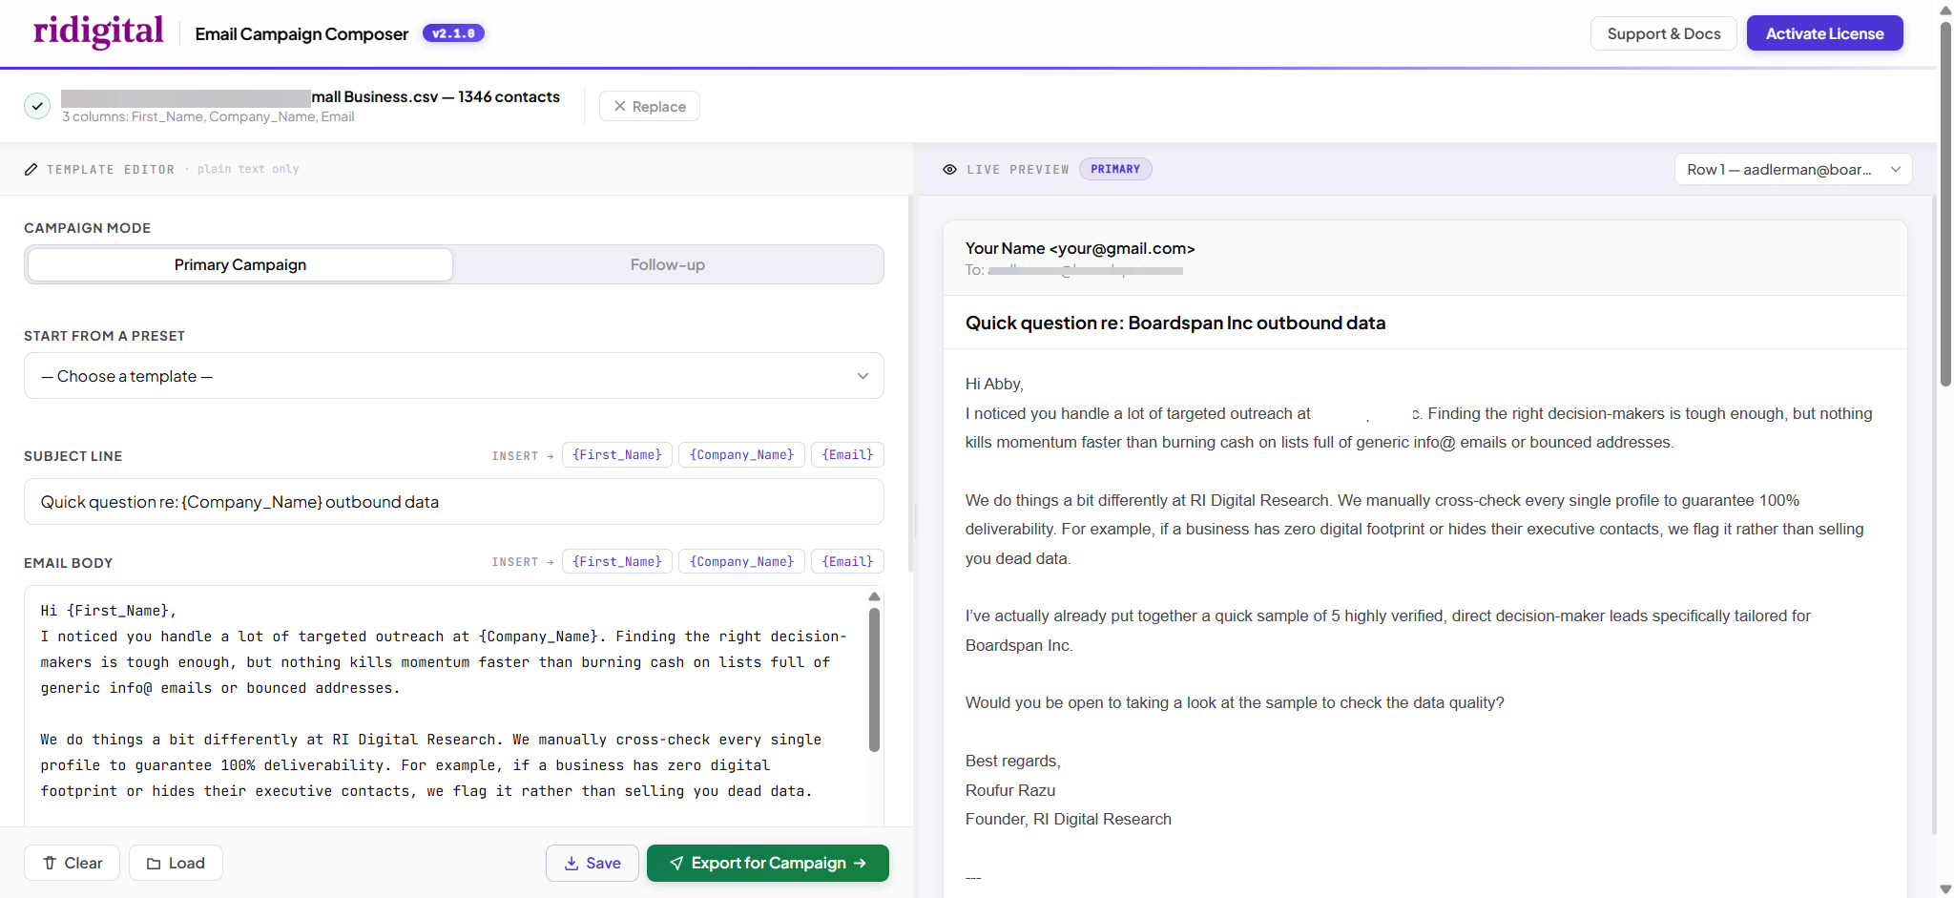Click the eye Live Preview icon
The width and height of the screenshot is (1954, 898).
point(949,169)
